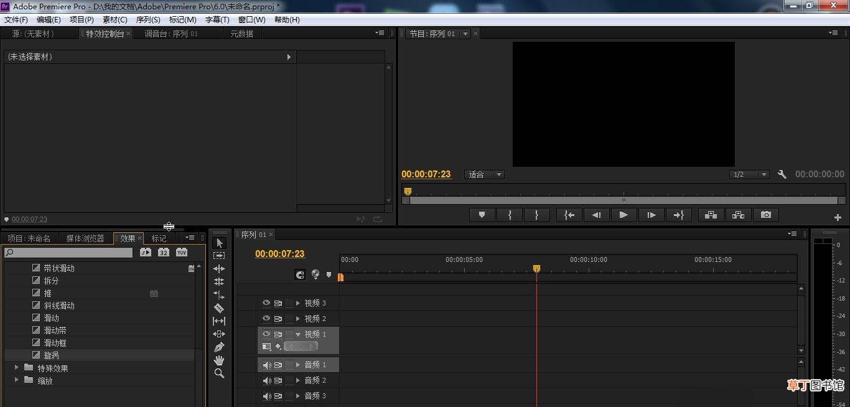Click the Lift button
This screenshot has height=407, width=850.
pyautogui.click(x=711, y=215)
